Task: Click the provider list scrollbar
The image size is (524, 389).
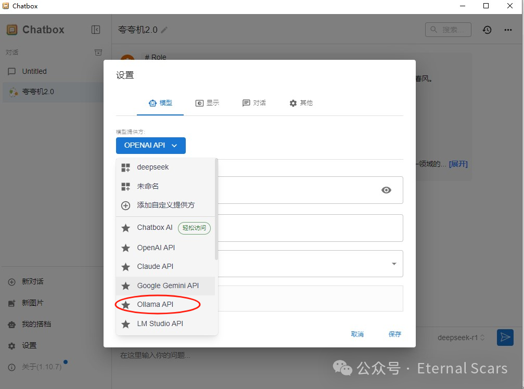Action: pyautogui.click(x=216, y=210)
